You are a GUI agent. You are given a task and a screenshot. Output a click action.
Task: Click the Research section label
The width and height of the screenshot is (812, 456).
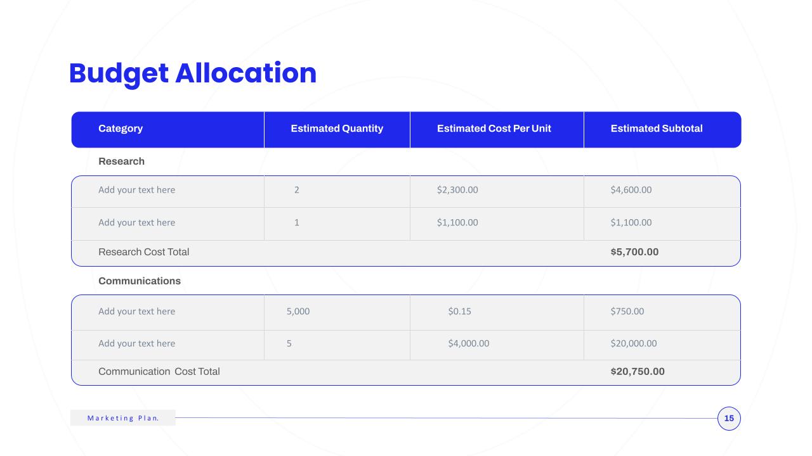click(121, 161)
